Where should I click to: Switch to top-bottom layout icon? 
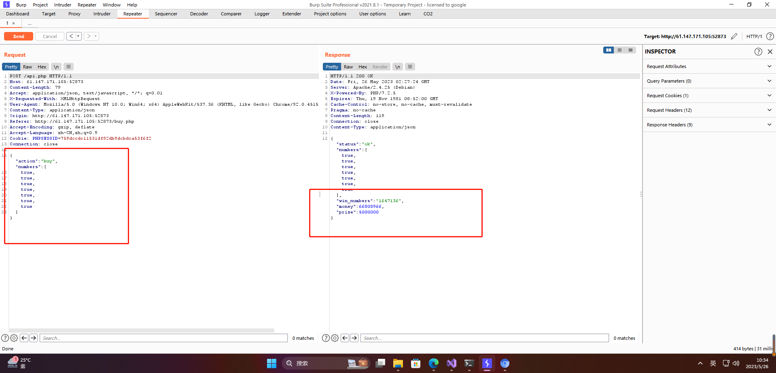(x=619, y=50)
